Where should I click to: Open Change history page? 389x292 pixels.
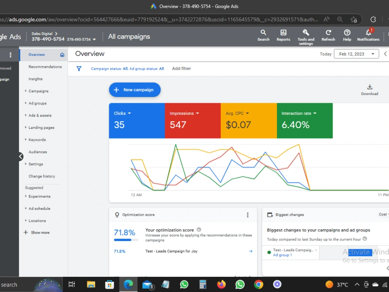42,176
